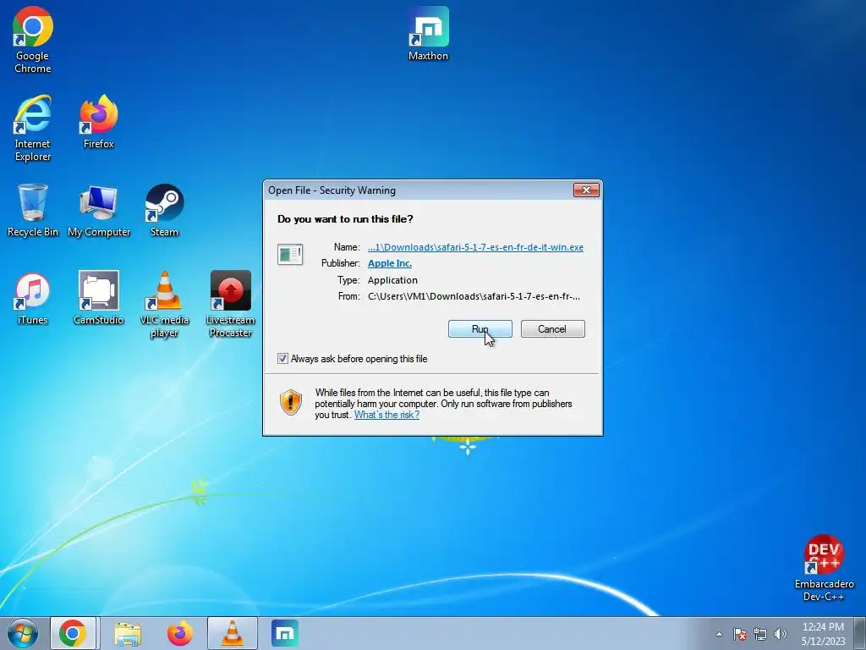
Task: Uncheck Always ask before opening this file
Action: coord(282,359)
